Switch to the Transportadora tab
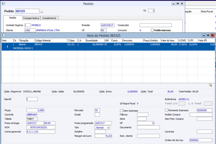This screenshot has width=216, height=144. click(x=31, y=18)
